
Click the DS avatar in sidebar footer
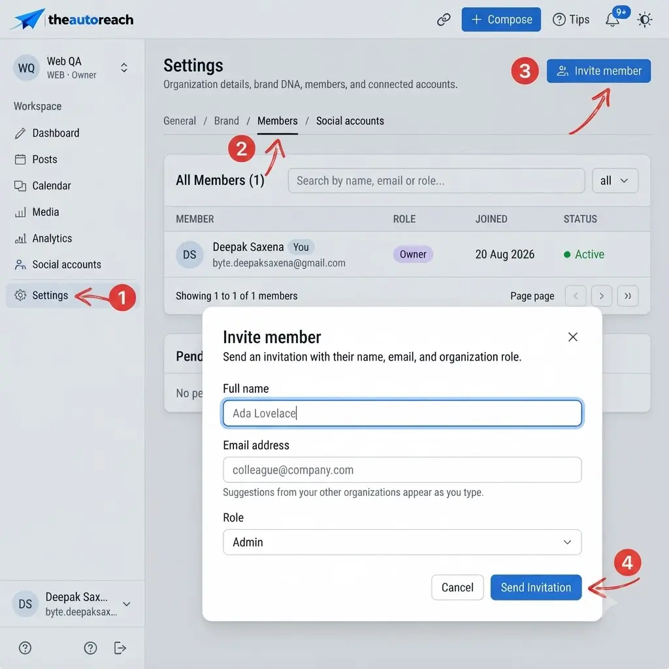click(25, 604)
